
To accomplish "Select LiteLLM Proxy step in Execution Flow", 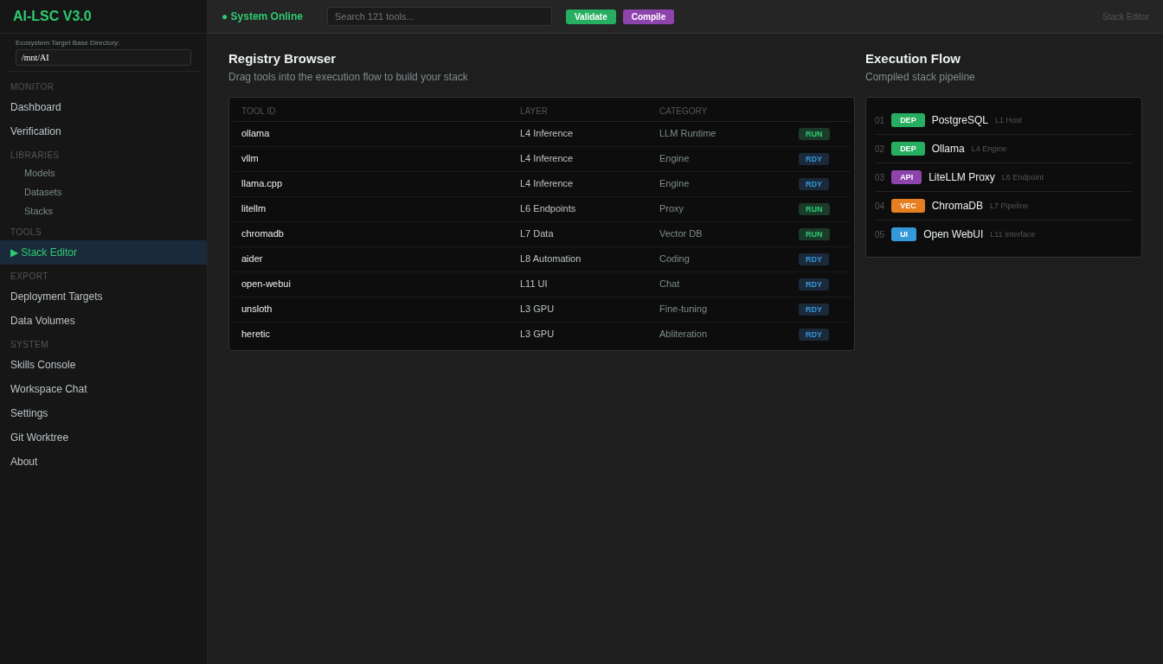I will [1004, 177].
